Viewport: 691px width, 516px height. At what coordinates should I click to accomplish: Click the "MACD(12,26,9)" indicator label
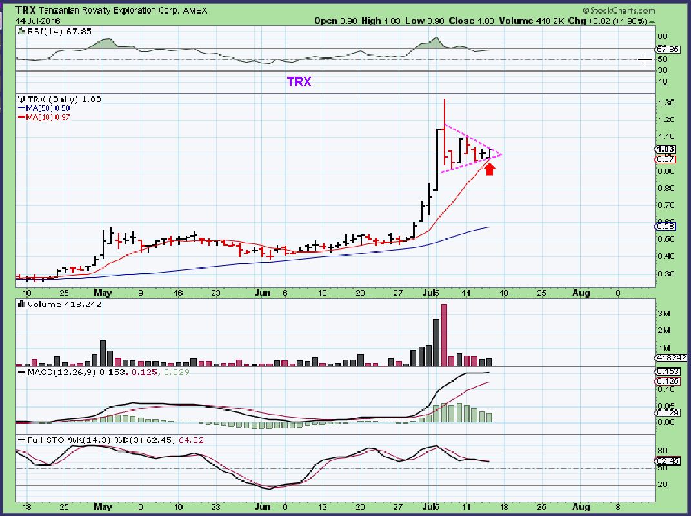[62, 372]
